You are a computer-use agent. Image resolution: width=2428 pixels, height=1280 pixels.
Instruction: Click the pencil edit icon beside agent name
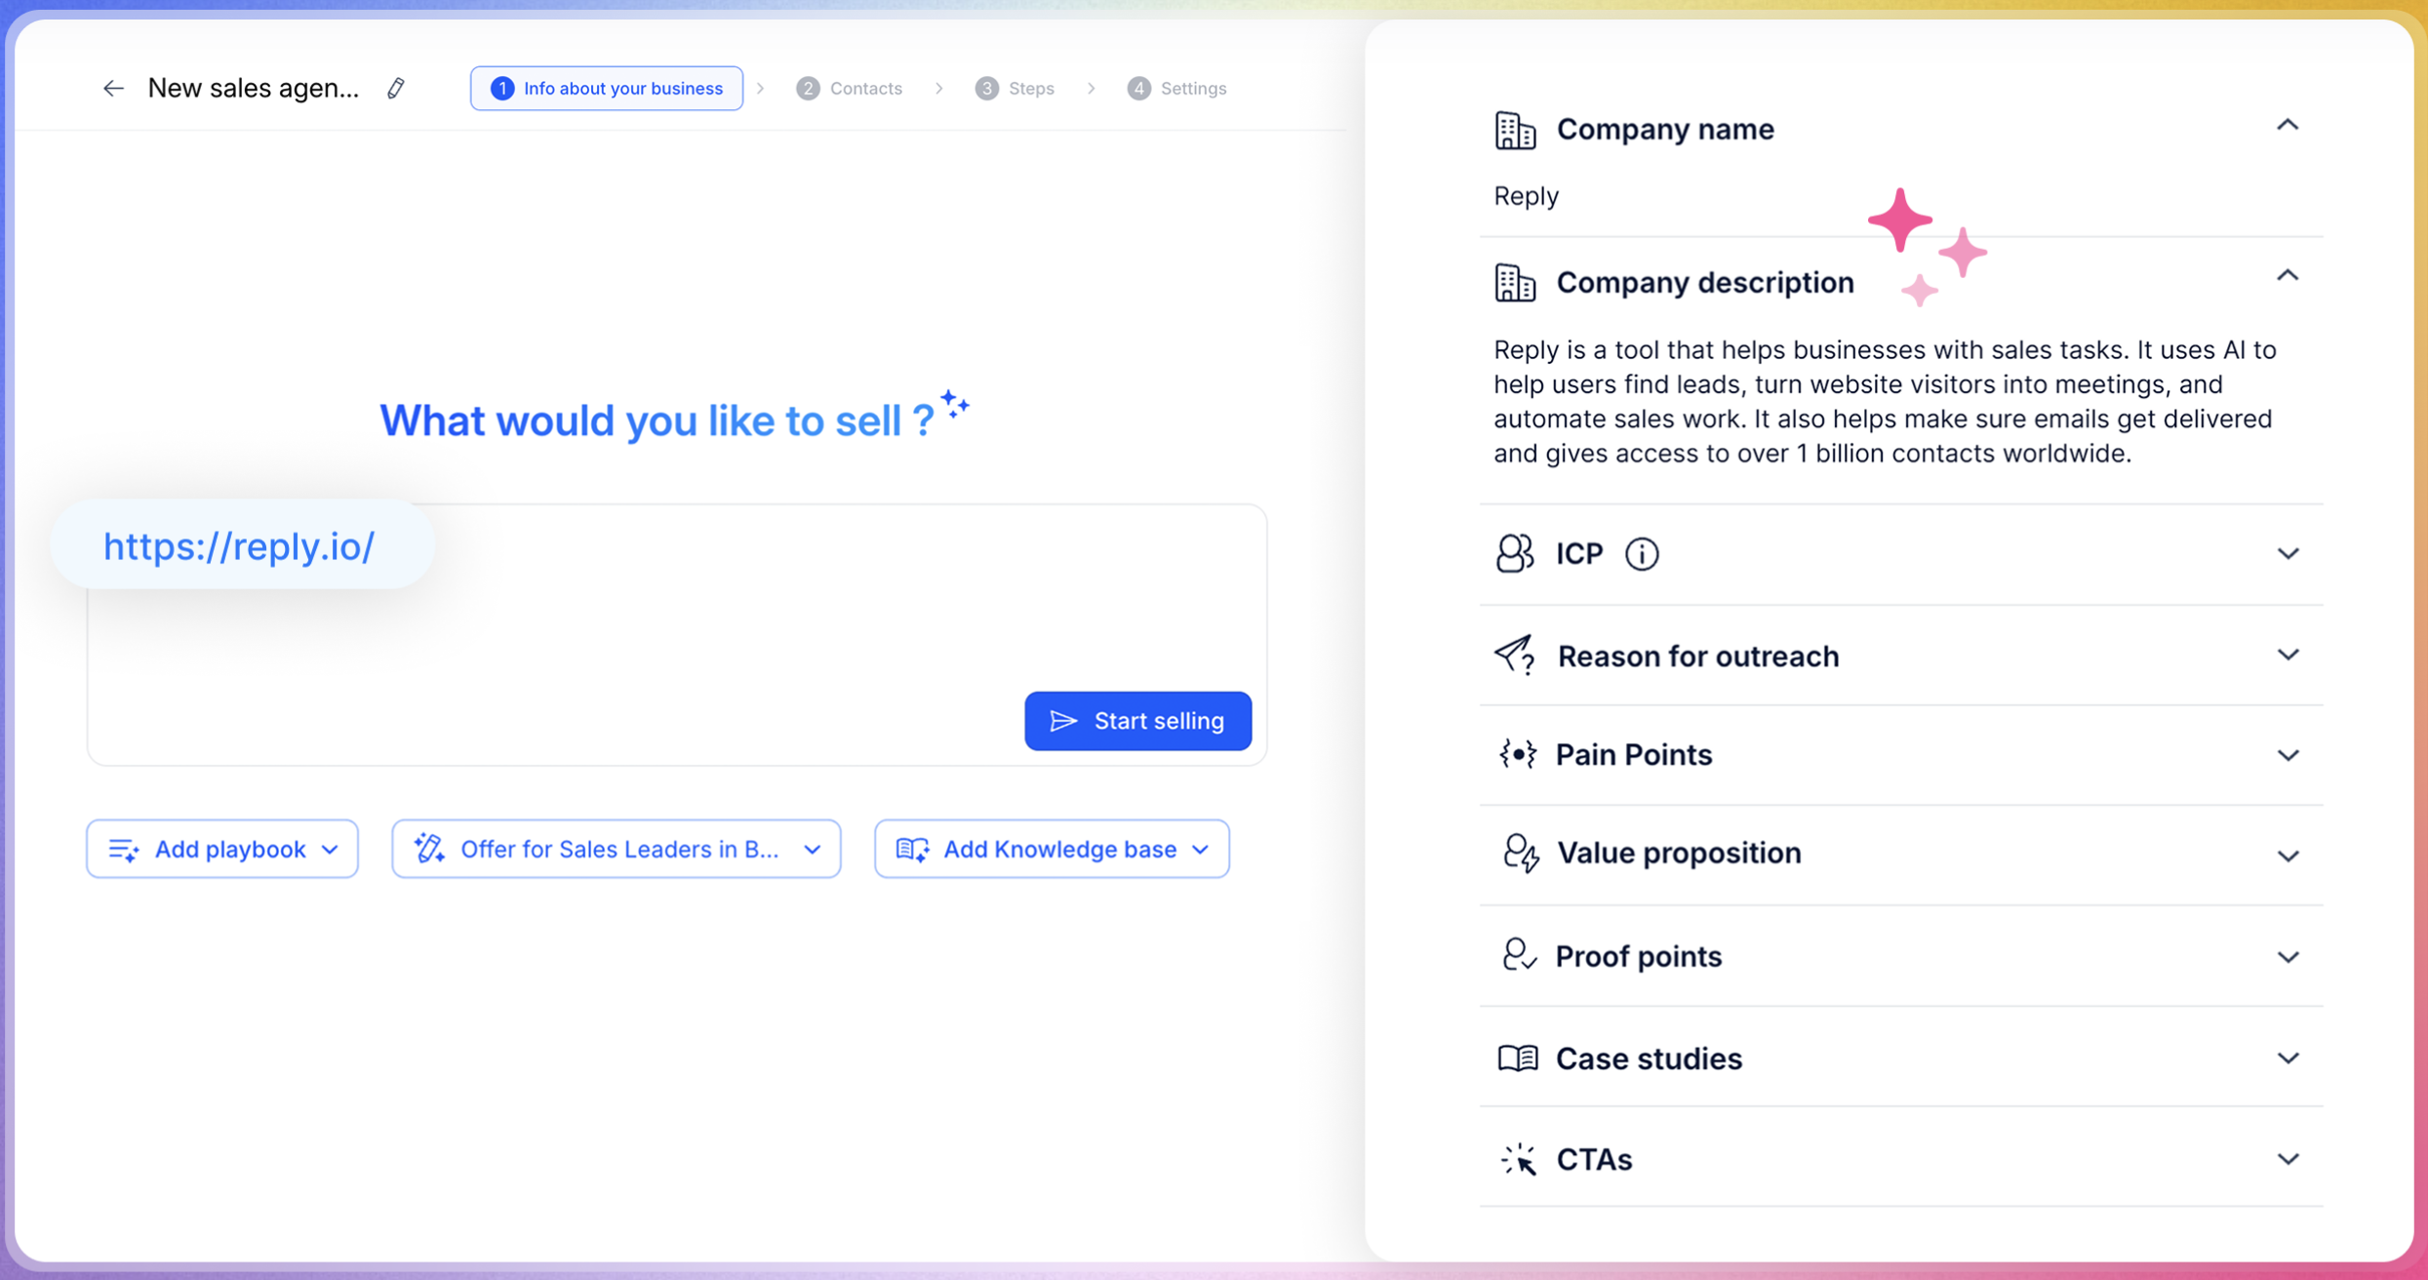pos(394,88)
